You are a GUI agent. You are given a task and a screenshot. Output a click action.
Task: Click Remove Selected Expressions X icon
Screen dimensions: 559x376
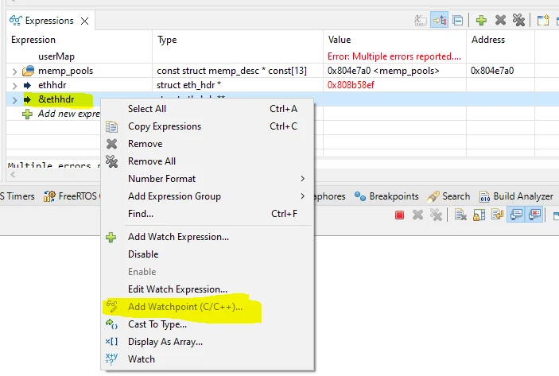(500, 21)
